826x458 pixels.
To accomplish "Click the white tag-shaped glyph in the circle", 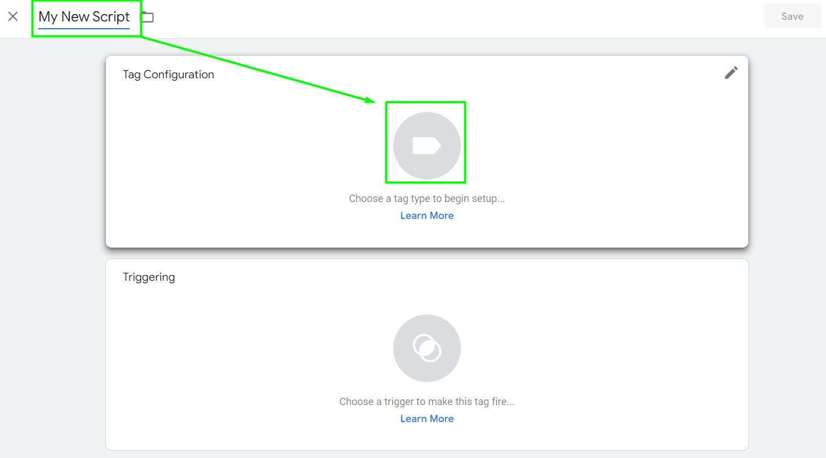I will click(427, 146).
